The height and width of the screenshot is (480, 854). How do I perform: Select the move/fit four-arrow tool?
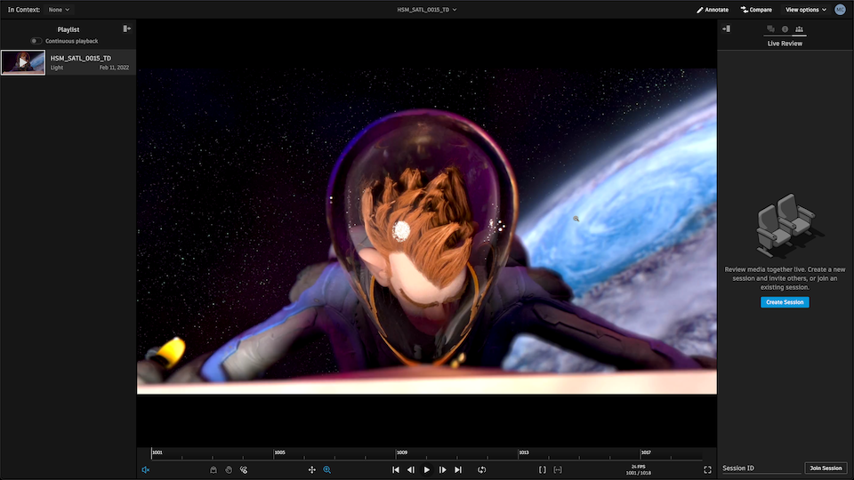pos(311,469)
